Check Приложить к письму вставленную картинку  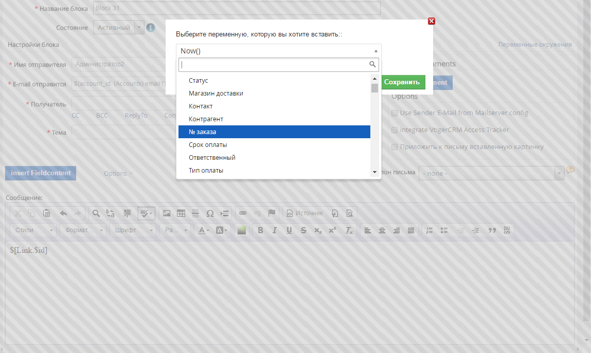[395, 147]
